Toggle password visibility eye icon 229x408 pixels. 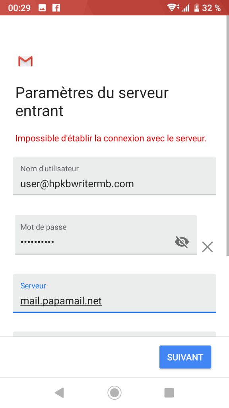tap(182, 242)
